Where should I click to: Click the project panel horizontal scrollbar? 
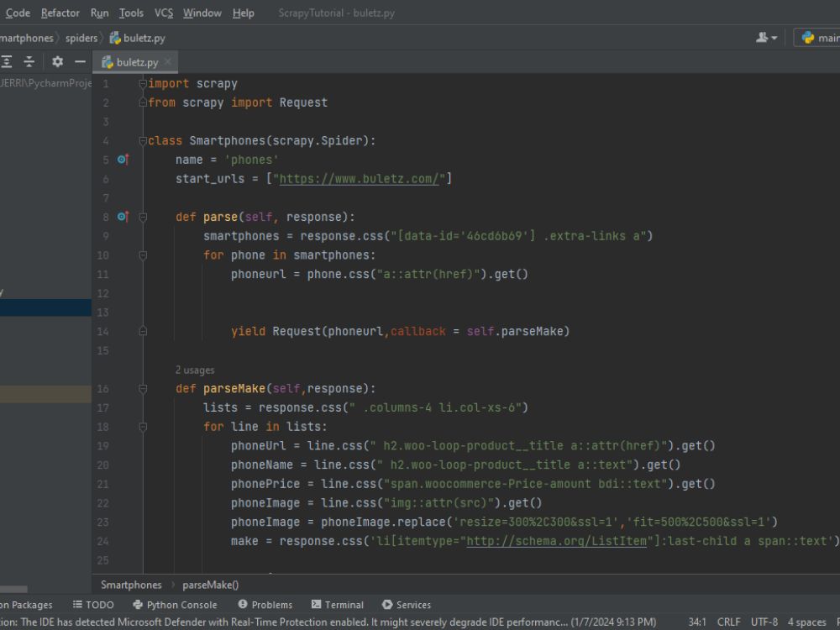pyautogui.click(x=14, y=590)
